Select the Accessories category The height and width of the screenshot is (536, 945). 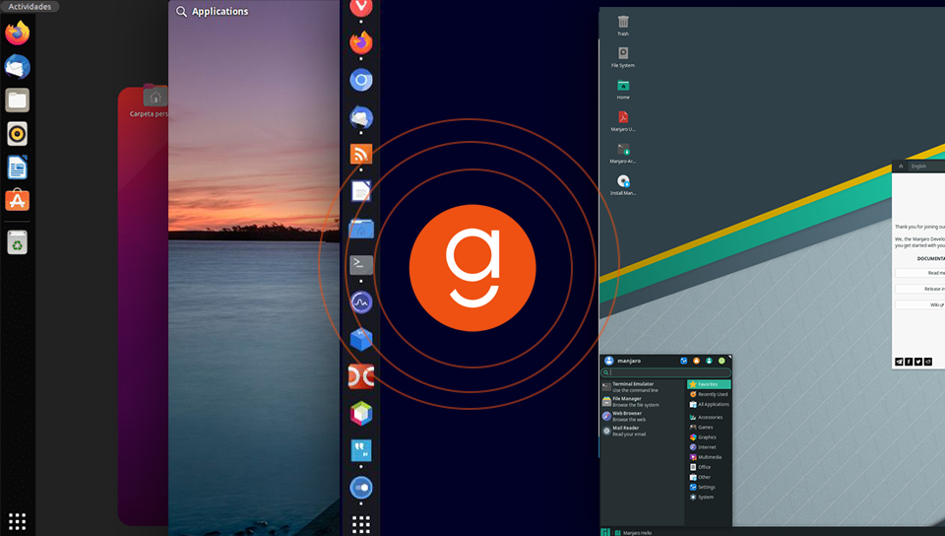click(709, 417)
